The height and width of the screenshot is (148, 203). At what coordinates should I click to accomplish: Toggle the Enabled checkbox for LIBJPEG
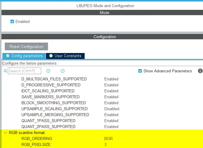pyautogui.click(x=12, y=21)
